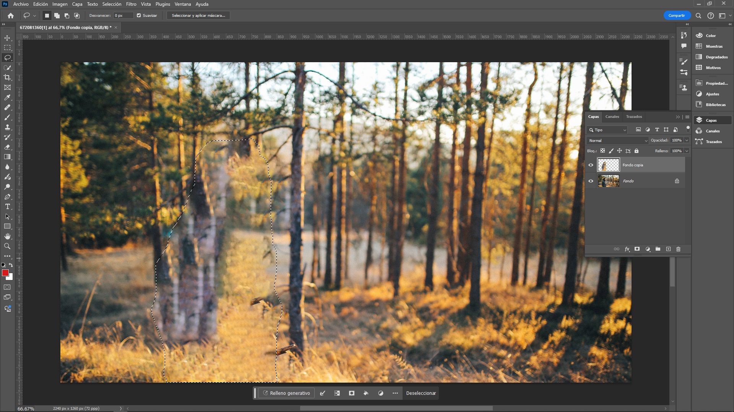Click the white background color swatch
The width and height of the screenshot is (734, 412).
click(x=11, y=278)
